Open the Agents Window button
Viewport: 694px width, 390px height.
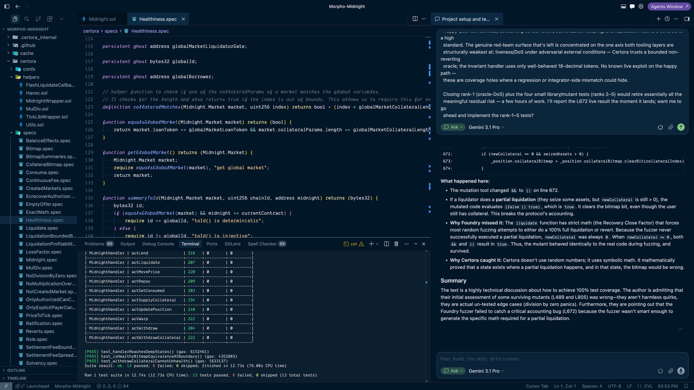tap(669, 6)
